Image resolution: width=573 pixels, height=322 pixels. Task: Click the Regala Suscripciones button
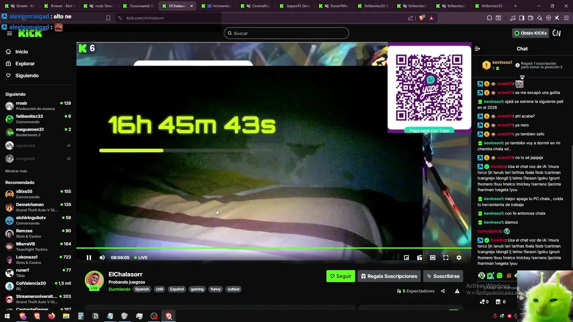click(x=389, y=276)
